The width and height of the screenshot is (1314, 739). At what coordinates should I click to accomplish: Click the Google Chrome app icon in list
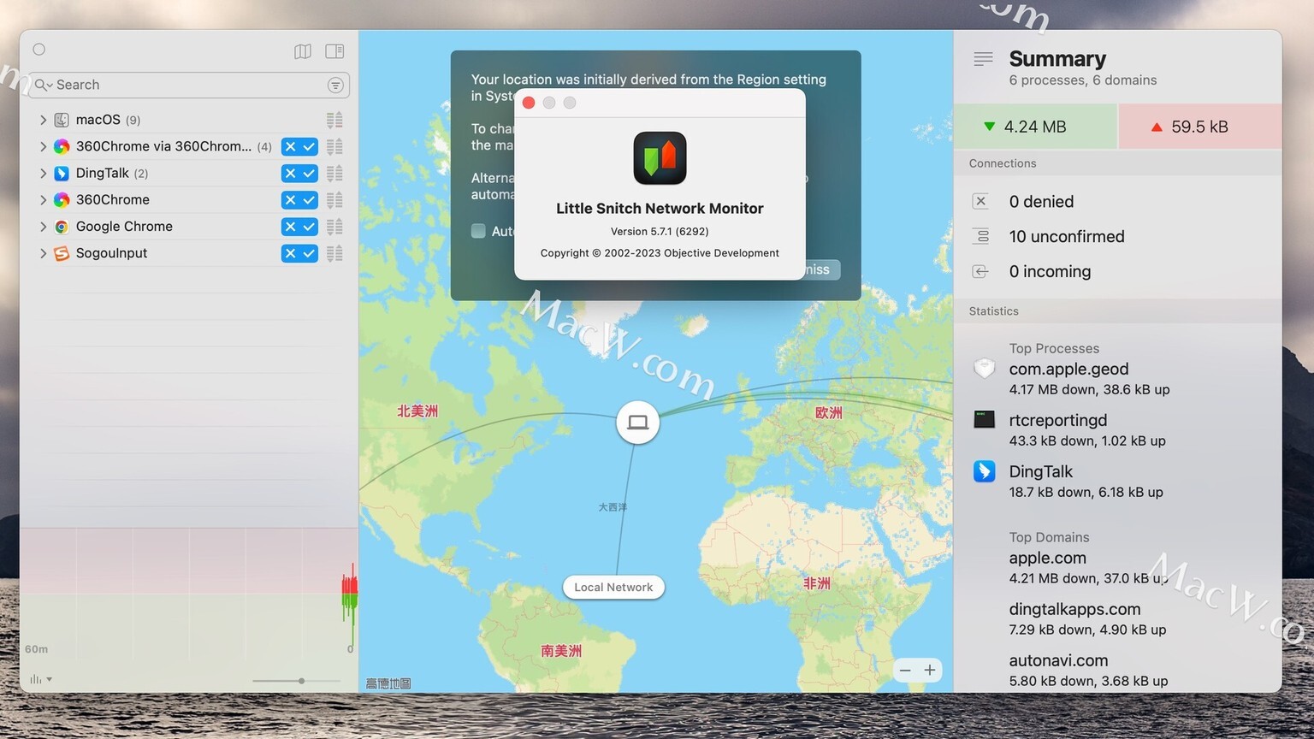[62, 227]
